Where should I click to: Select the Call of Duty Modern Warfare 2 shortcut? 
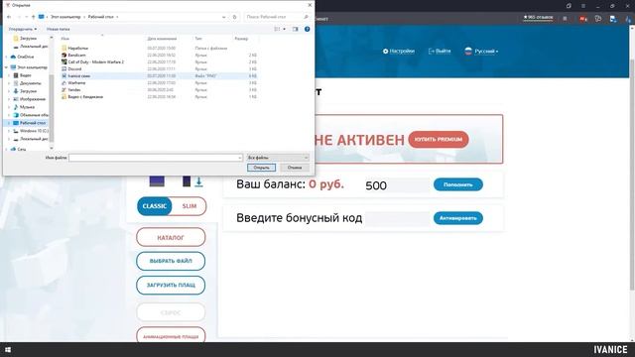(x=160, y=61)
